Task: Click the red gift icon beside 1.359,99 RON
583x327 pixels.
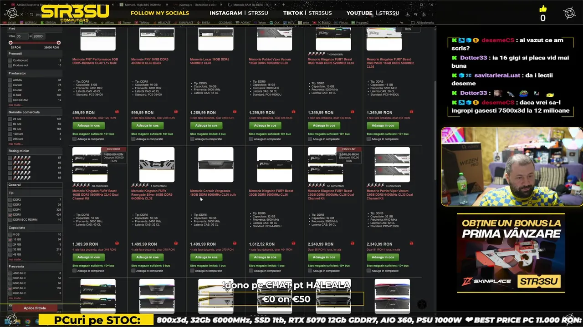Action: click(352, 112)
